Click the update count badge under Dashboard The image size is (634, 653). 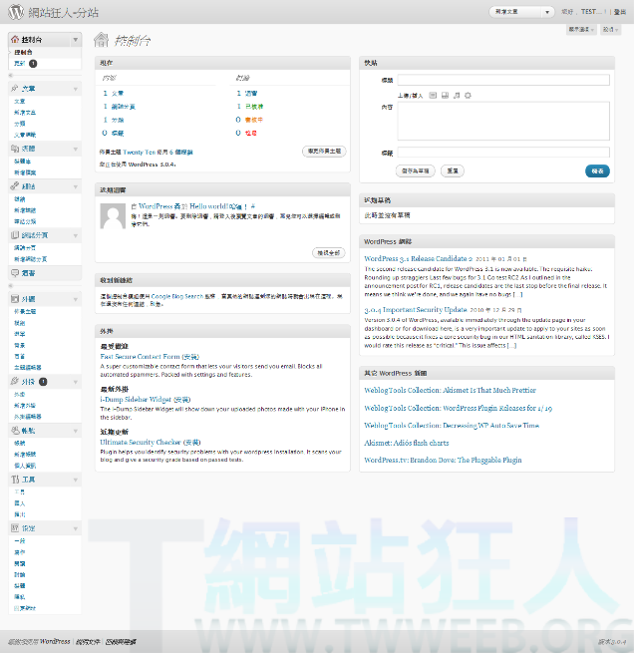(33, 63)
